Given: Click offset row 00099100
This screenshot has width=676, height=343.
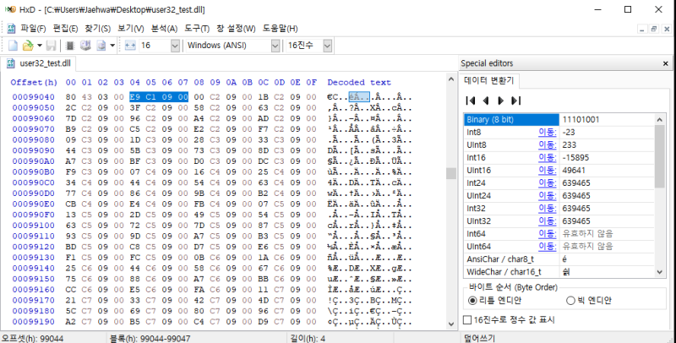Looking at the screenshot, I should 34,226.
